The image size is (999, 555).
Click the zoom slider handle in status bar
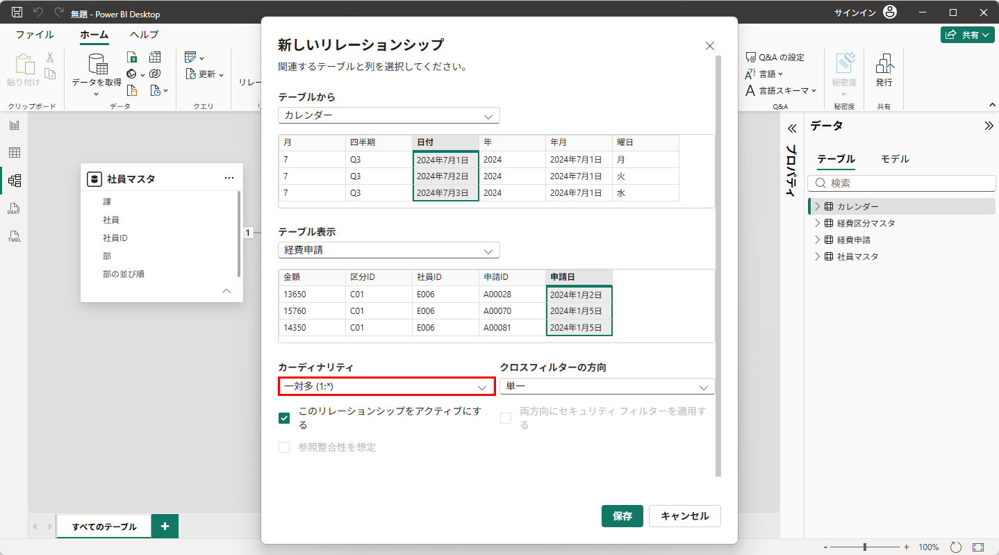[865, 547]
